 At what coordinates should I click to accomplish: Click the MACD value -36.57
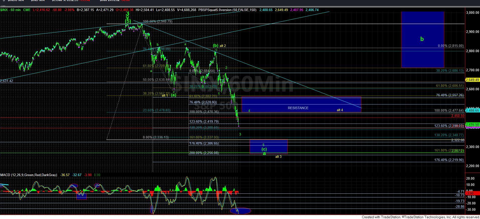[65, 175]
